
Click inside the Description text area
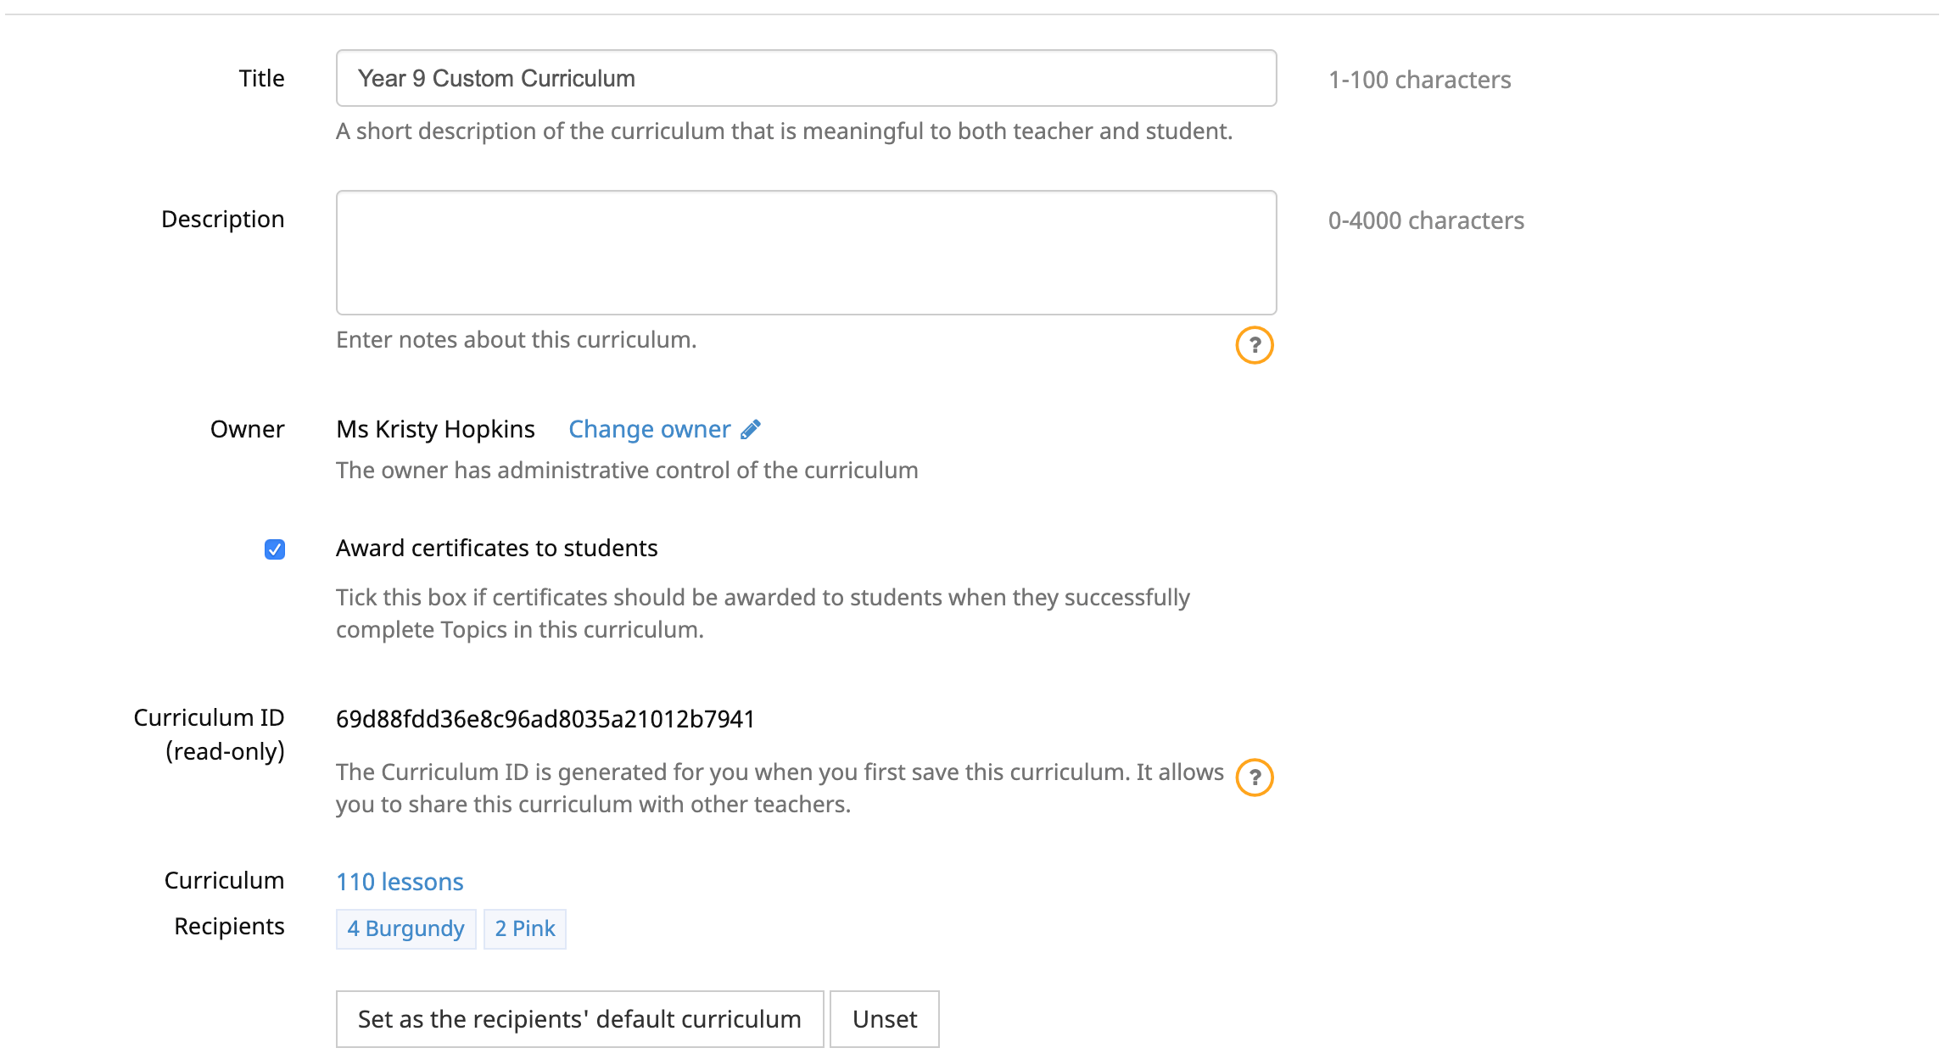coord(806,253)
